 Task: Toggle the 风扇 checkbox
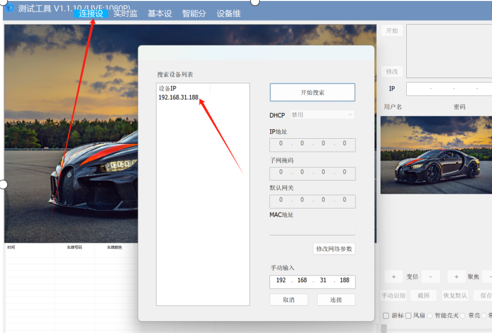[x=408, y=316]
